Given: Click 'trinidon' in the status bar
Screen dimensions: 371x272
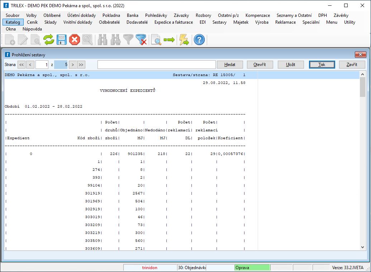Looking at the screenshot, I should 149,268.
